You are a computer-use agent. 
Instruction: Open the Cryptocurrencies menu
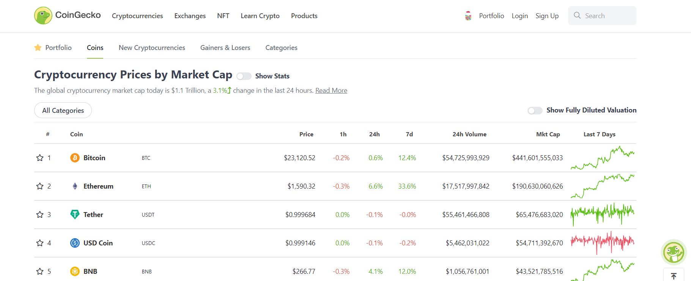(137, 16)
